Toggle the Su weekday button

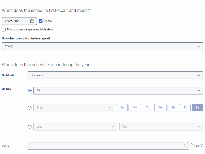point(122,108)
